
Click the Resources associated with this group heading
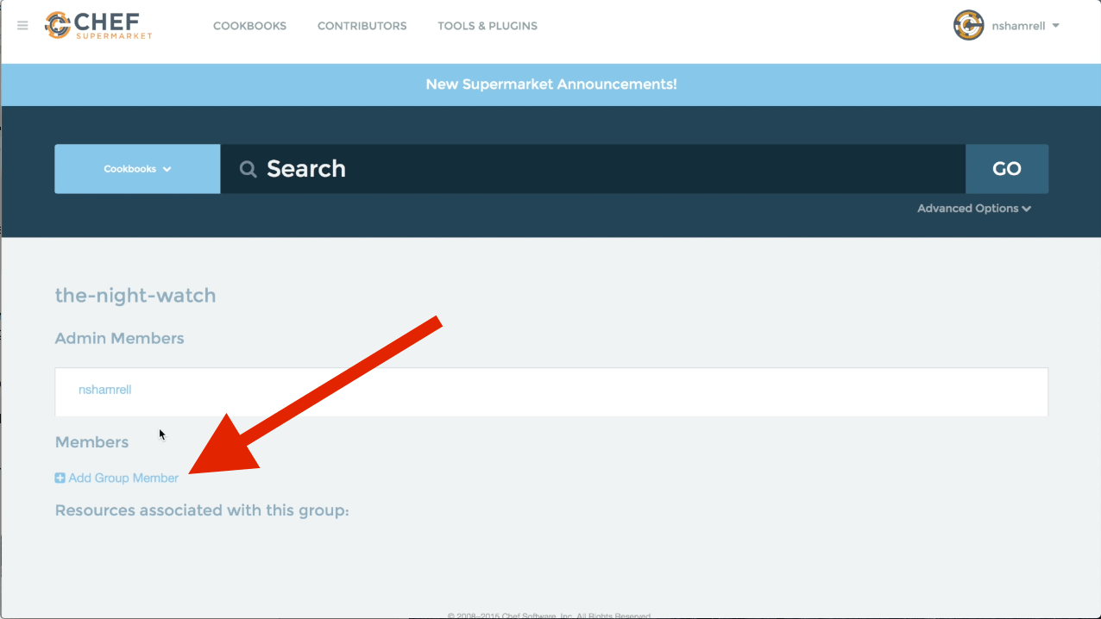click(202, 510)
